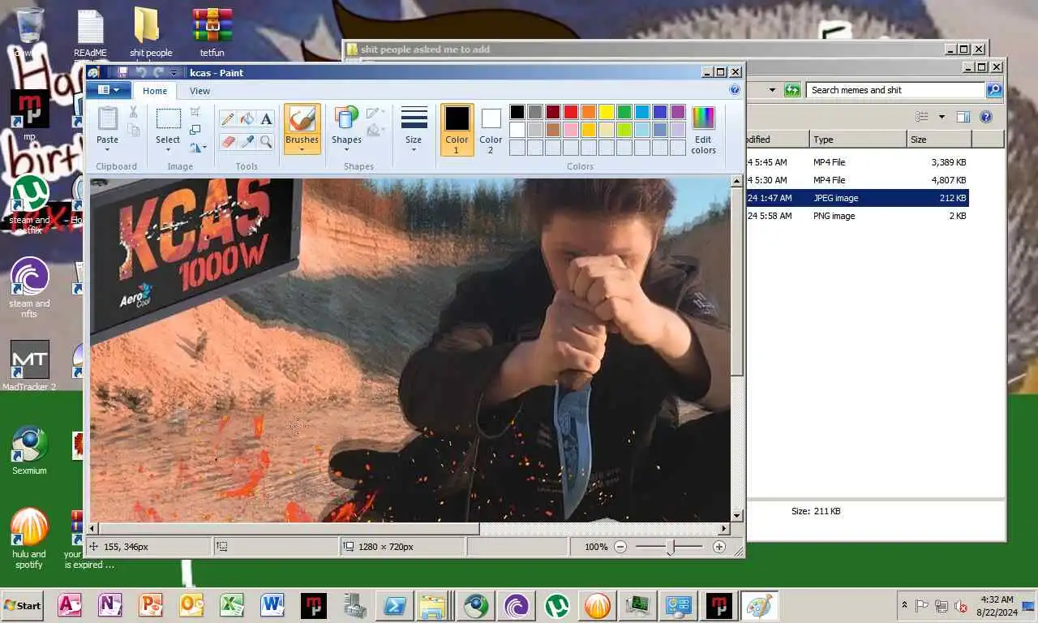The height and width of the screenshot is (623, 1038).
Task: Open the Paste dropdown arrow
Action: [108, 149]
